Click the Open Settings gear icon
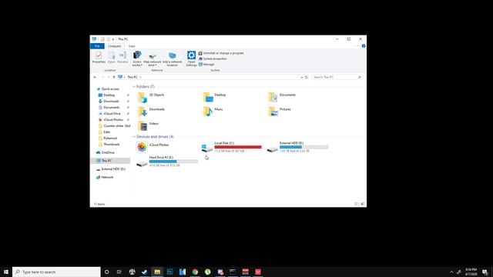493x277 pixels. pyautogui.click(x=191, y=55)
